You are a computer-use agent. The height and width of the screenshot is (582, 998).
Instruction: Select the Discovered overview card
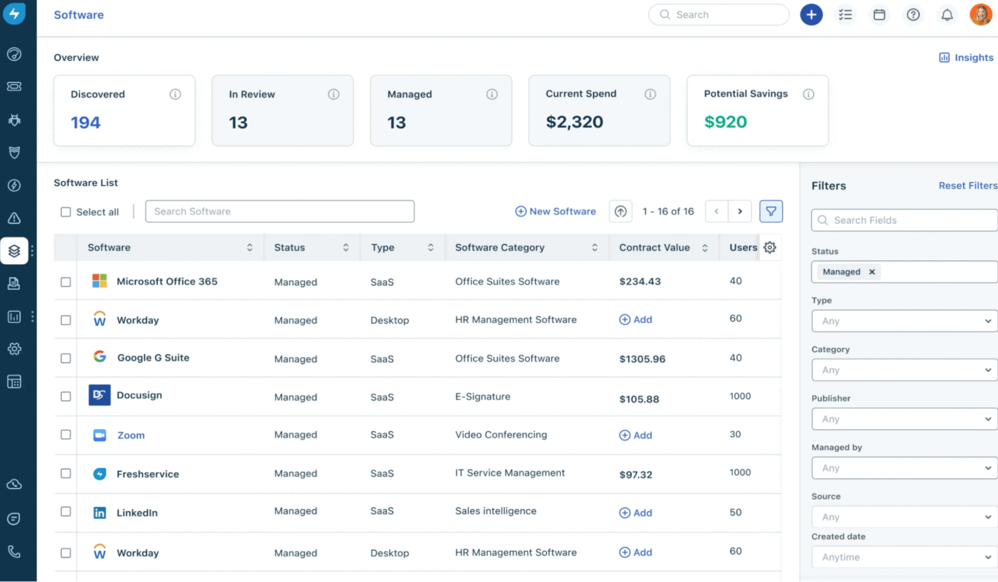124,110
